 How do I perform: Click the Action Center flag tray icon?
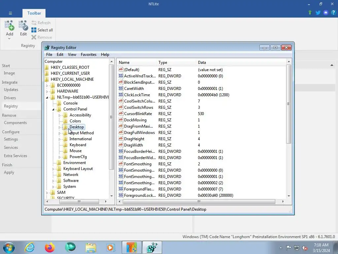288,248
